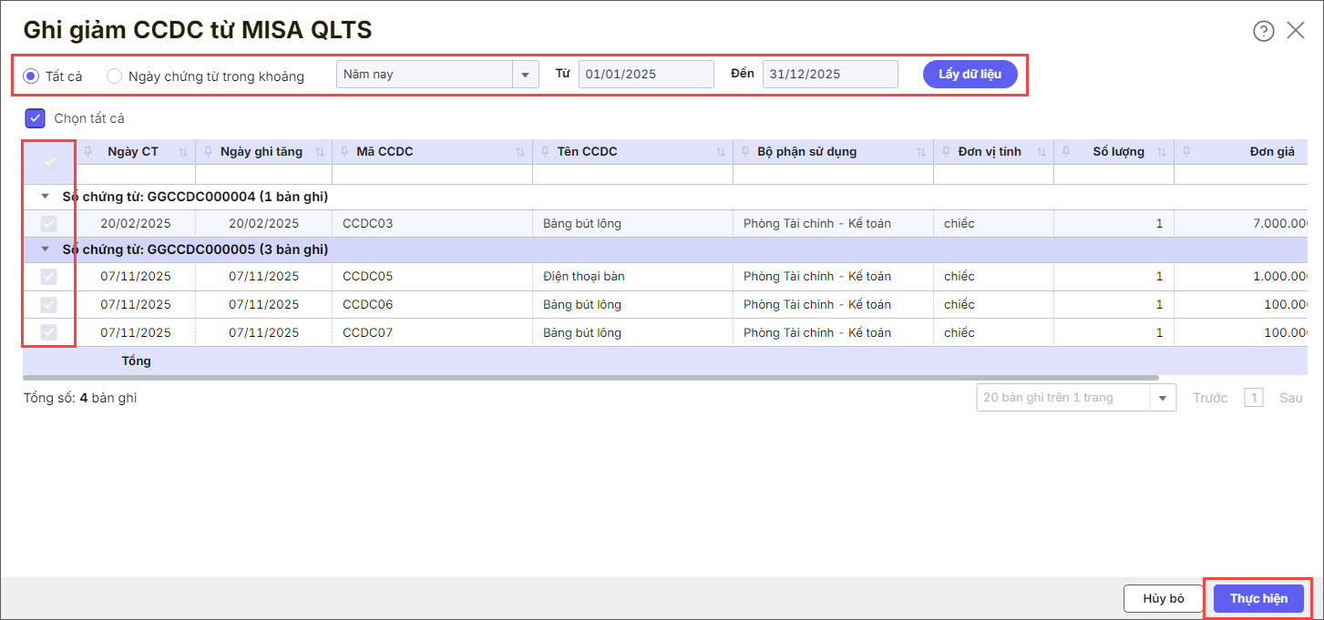This screenshot has height=620, width=1324.
Task: Pin the Bộ phận sử dụng column
Action: coord(745,152)
